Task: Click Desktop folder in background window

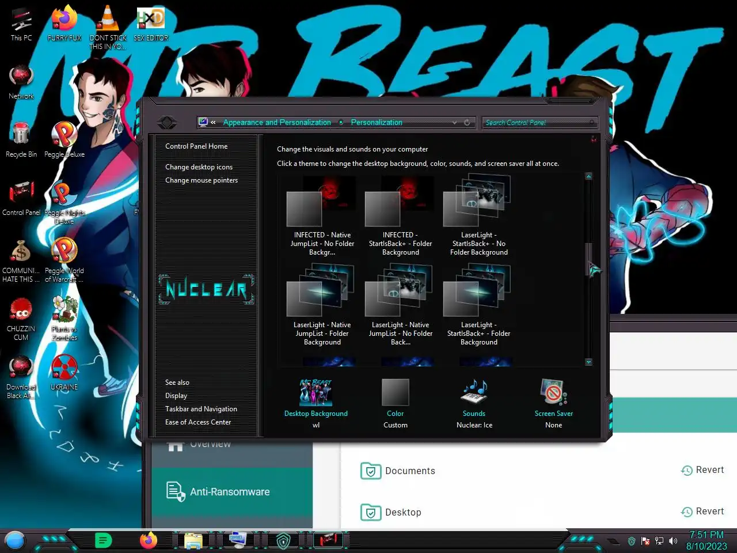Action: 391,512
